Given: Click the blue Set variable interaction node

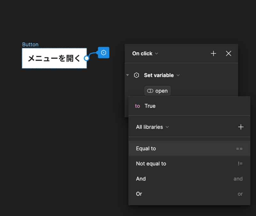Looking at the screenshot, I should pyautogui.click(x=103, y=52).
